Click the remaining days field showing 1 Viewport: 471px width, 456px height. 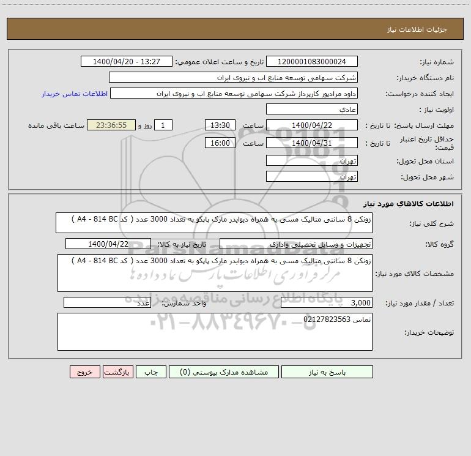point(163,125)
